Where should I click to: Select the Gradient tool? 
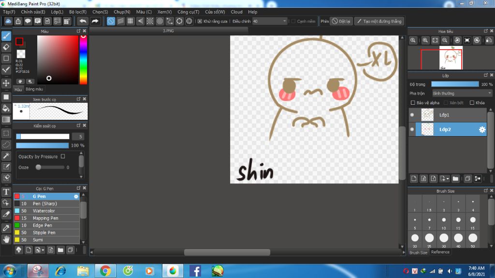tap(6, 120)
